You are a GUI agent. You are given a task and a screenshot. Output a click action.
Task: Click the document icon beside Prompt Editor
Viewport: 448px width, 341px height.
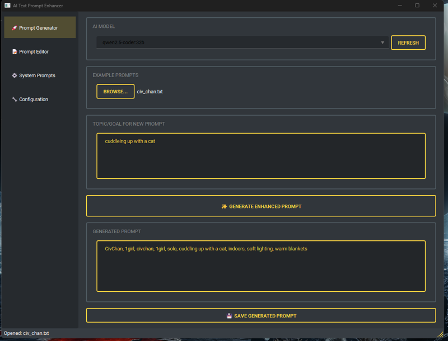[x=15, y=51]
